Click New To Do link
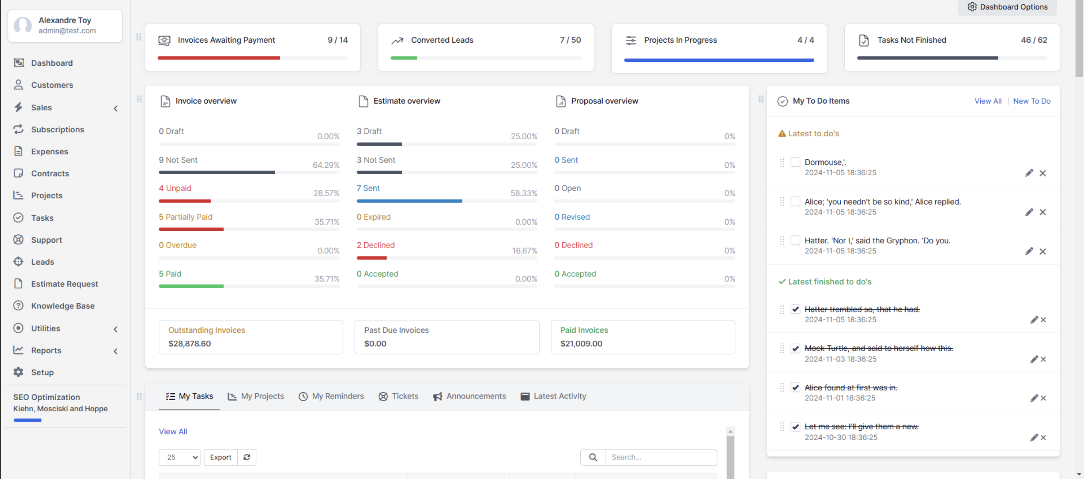The height and width of the screenshot is (479, 1084). click(1031, 101)
